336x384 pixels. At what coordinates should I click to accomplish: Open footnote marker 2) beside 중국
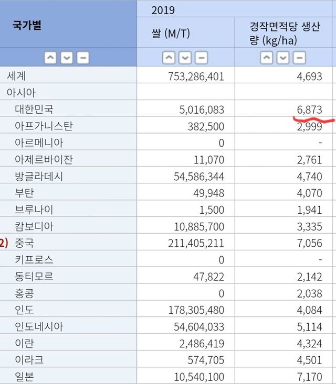point(4,243)
